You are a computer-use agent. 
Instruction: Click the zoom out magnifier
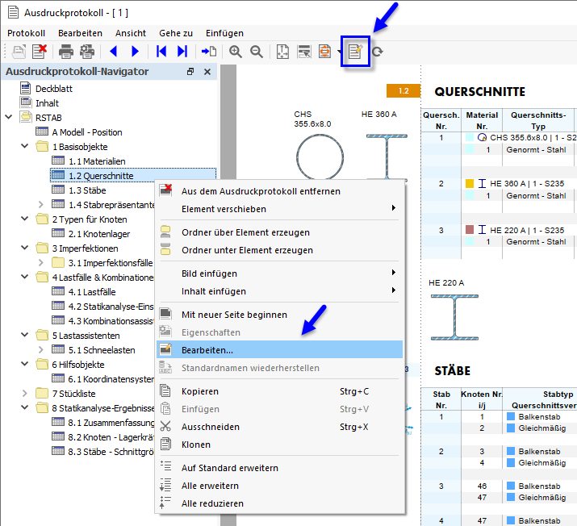[257, 52]
